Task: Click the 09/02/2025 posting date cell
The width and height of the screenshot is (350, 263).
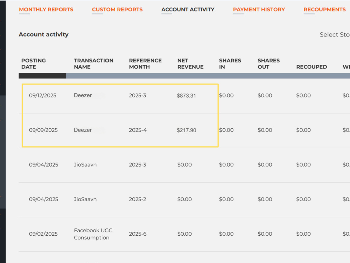Action: click(x=43, y=234)
